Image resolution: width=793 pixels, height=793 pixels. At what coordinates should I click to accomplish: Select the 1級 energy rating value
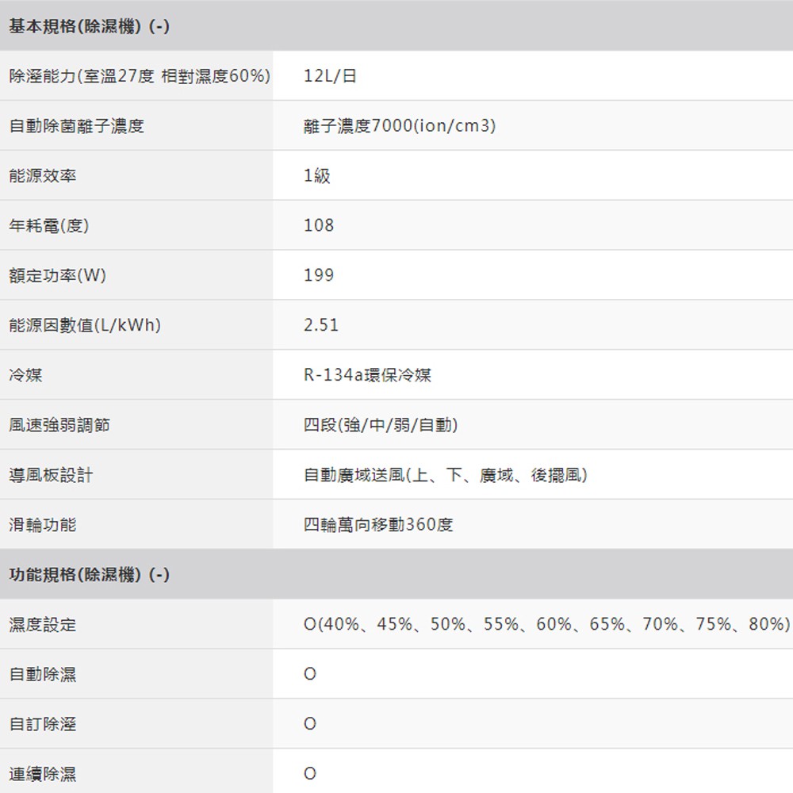317,176
